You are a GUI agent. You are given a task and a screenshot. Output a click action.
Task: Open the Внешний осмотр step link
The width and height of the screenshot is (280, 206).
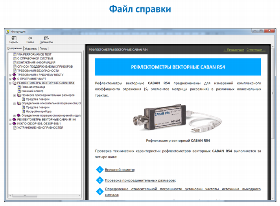pyautogui.click(x=120, y=170)
